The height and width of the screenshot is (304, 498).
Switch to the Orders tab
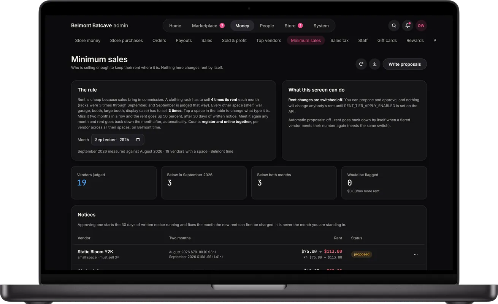159,40
